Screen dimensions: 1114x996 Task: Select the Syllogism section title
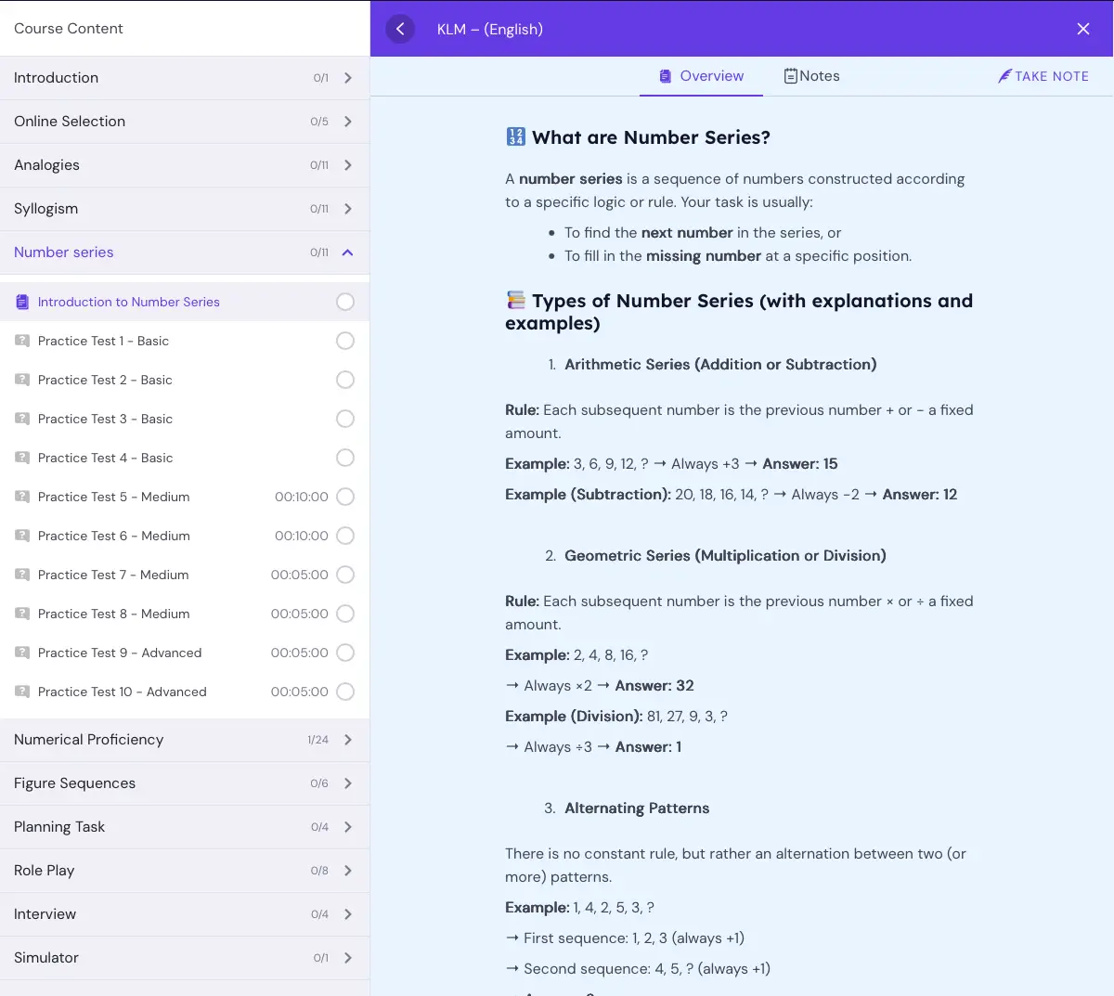[x=45, y=209]
